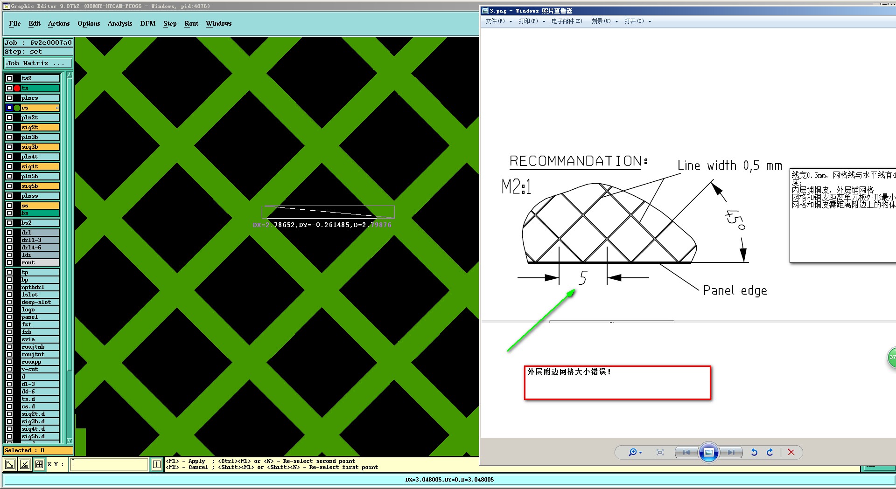Viewport: 896px width, 489px height.
Task: Select the bs2 layer name
Action: (40, 223)
